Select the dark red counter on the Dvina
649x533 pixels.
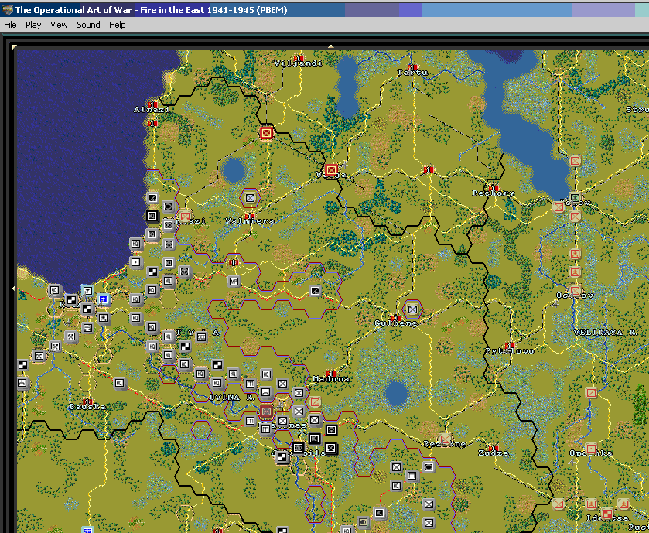(x=266, y=412)
